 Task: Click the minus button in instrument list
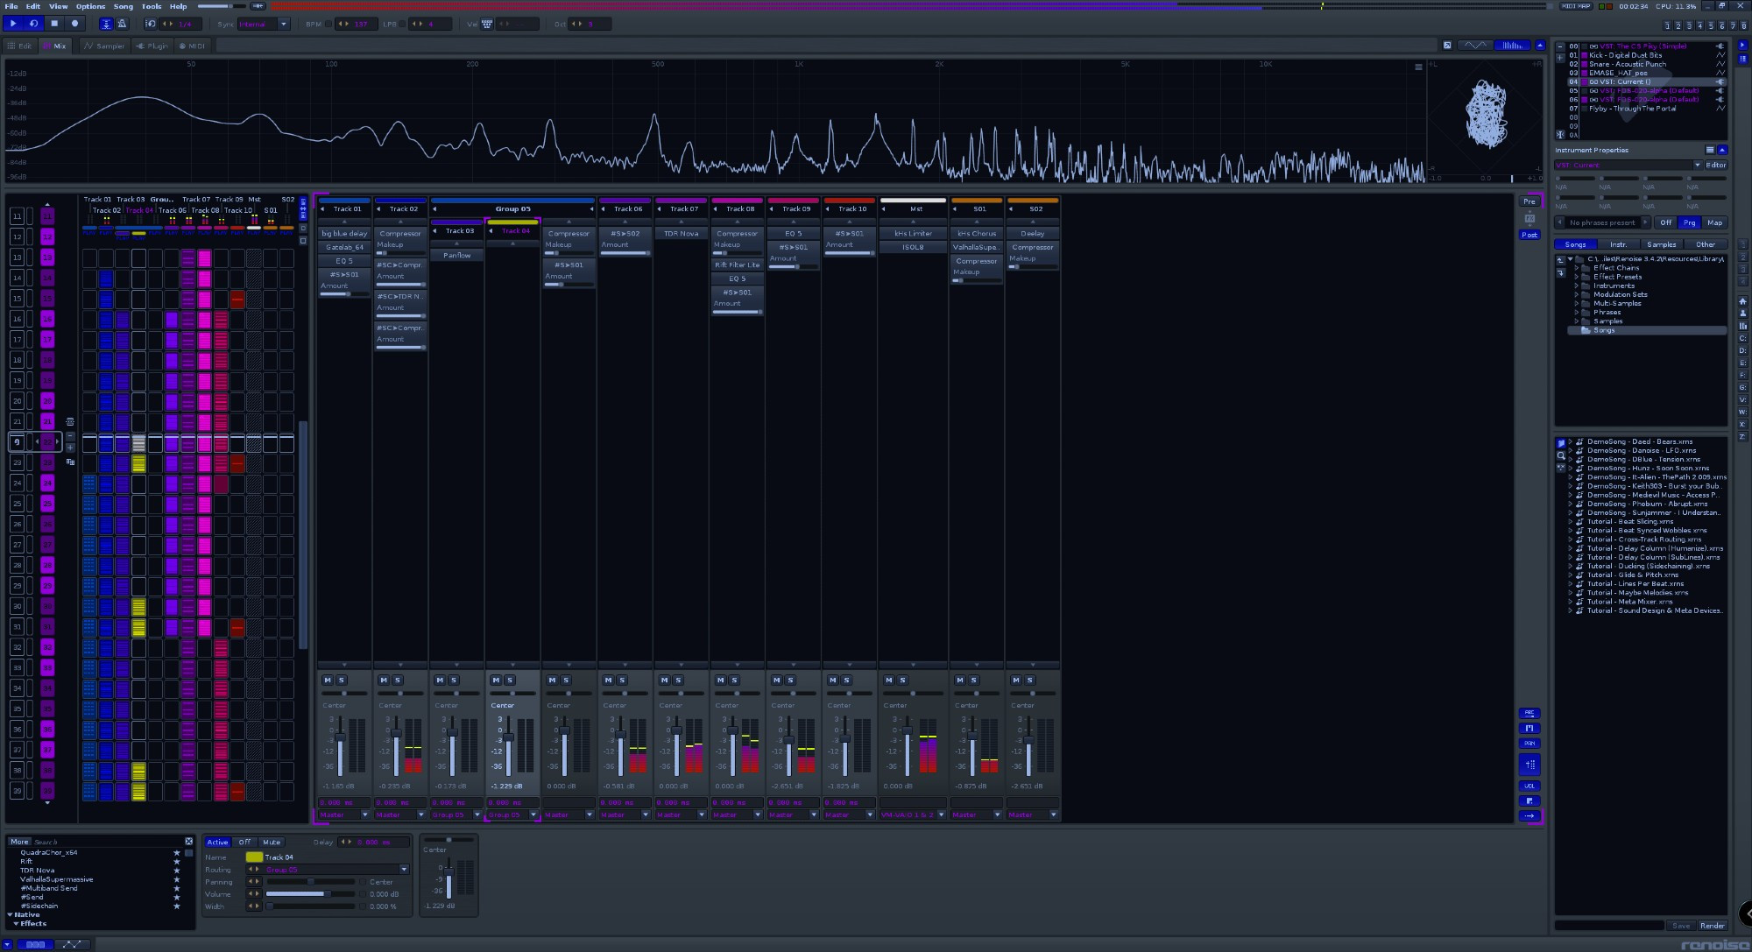[x=1560, y=46]
